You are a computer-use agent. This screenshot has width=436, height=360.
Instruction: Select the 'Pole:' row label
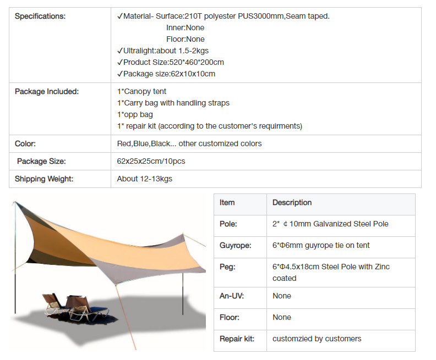point(228,224)
